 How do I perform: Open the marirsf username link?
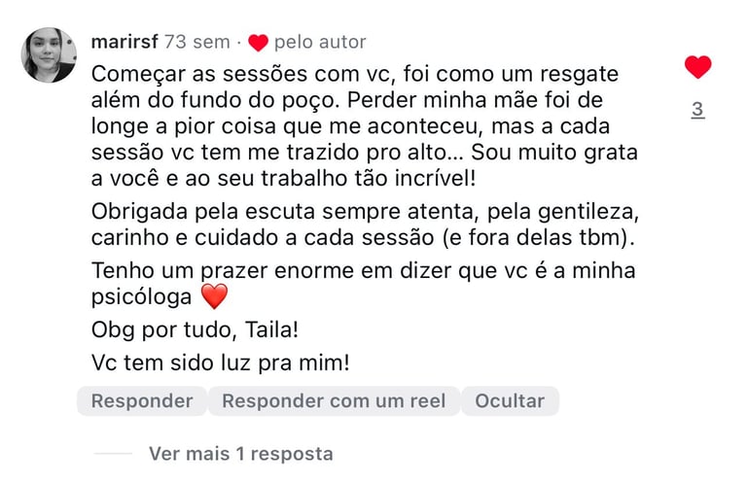click(124, 42)
